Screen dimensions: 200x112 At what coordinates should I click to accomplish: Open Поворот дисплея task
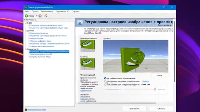36,38
